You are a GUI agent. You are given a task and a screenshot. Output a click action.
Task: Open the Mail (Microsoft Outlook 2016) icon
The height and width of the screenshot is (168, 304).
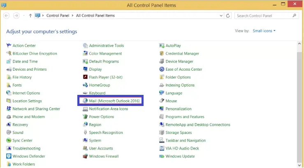[x=85, y=101]
